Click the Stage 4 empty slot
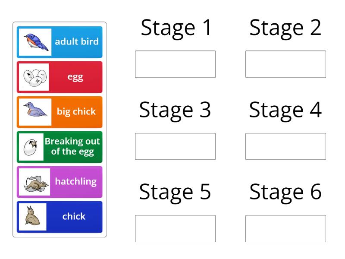345x259 pixels. pos(285,146)
